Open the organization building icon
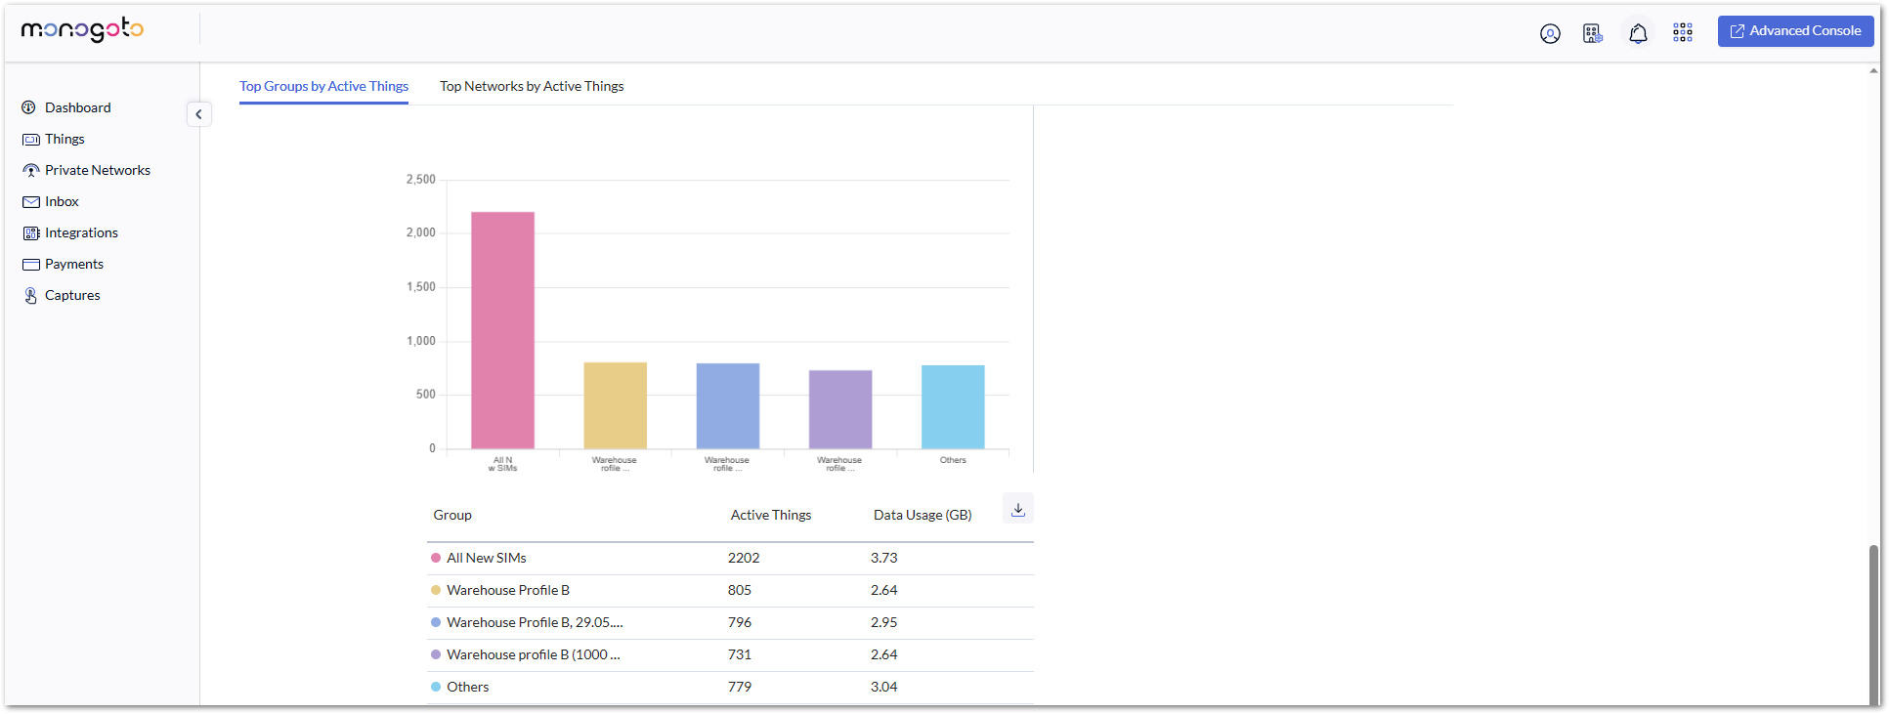Viewport: 1889px width, 714px height. click(1593, 34)
